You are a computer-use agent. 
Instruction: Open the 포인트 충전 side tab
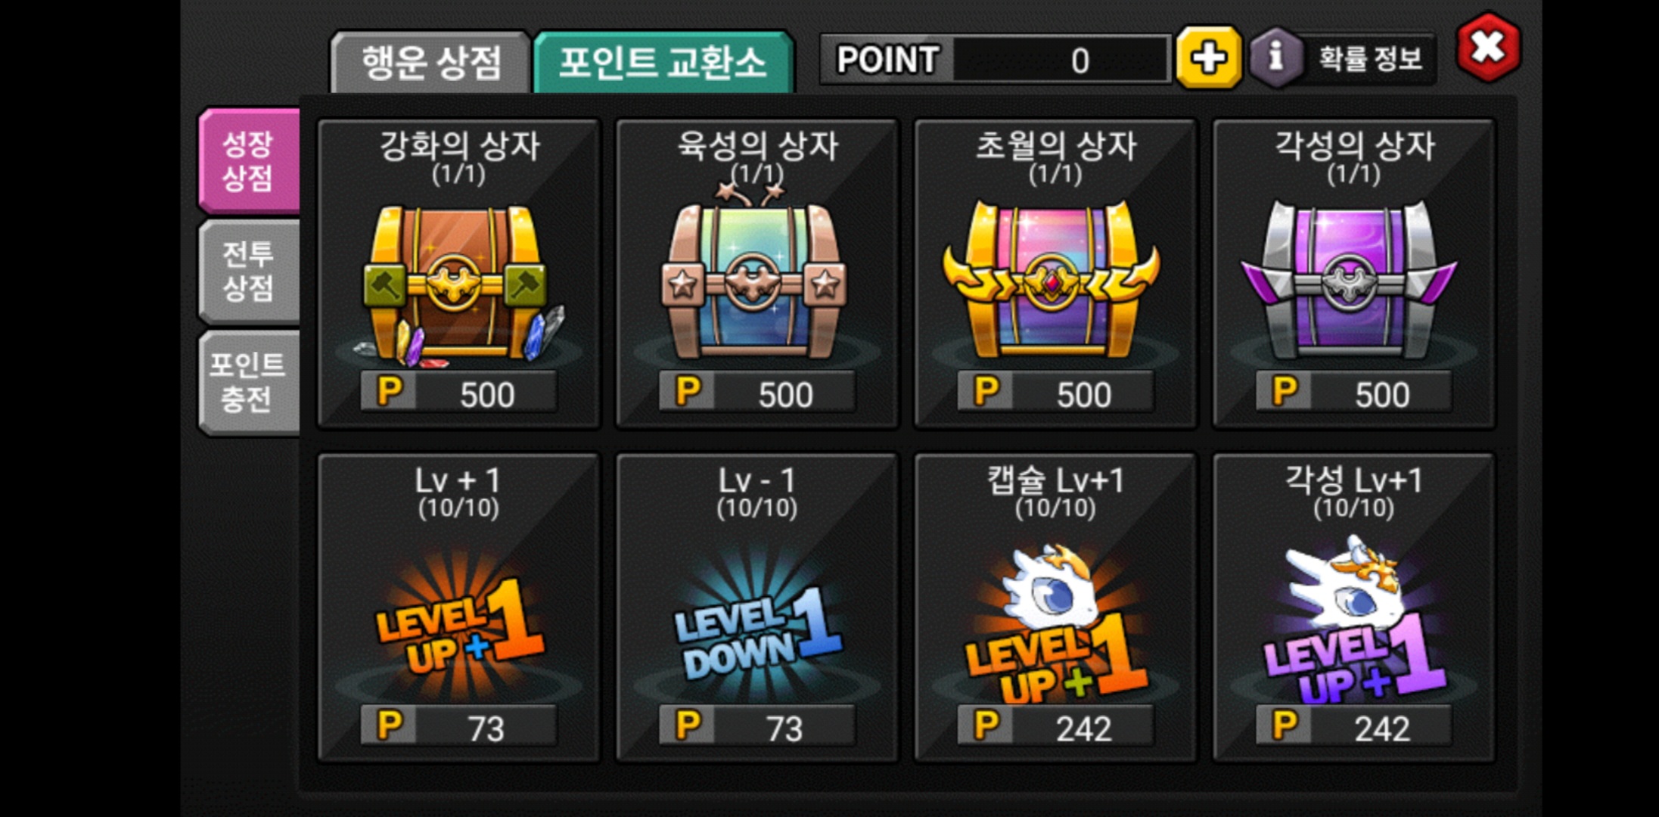tap(249, 382)
